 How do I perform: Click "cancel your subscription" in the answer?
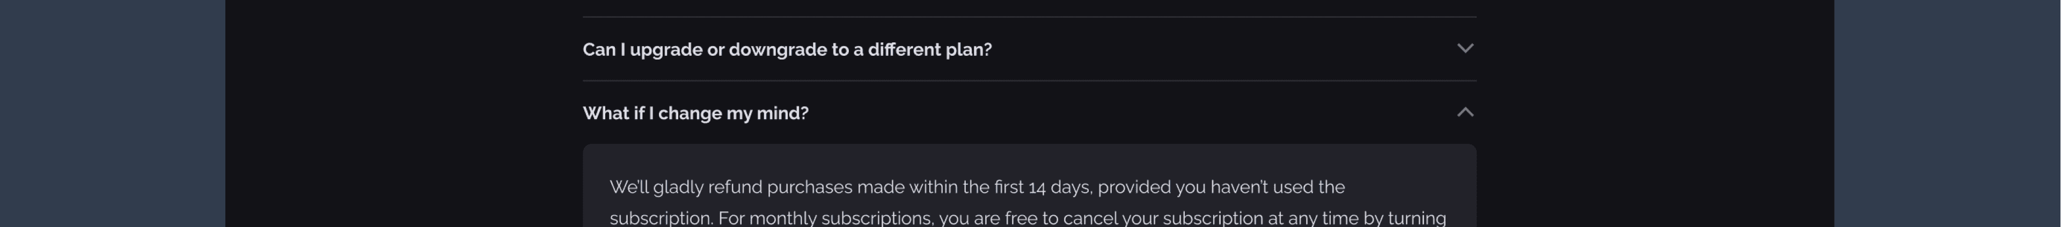(1163, 218)
